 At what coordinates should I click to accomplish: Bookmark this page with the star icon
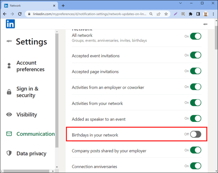(166, 14)
